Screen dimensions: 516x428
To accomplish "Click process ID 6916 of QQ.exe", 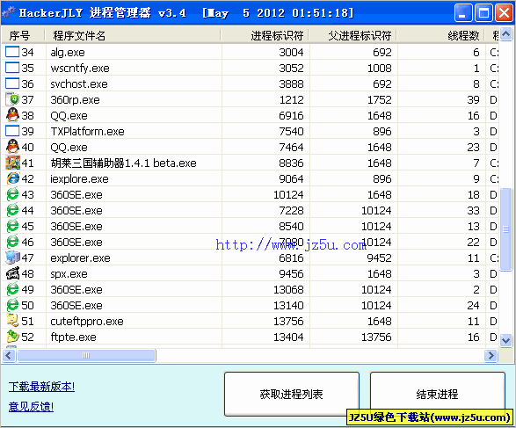I will tap(291, 115).
